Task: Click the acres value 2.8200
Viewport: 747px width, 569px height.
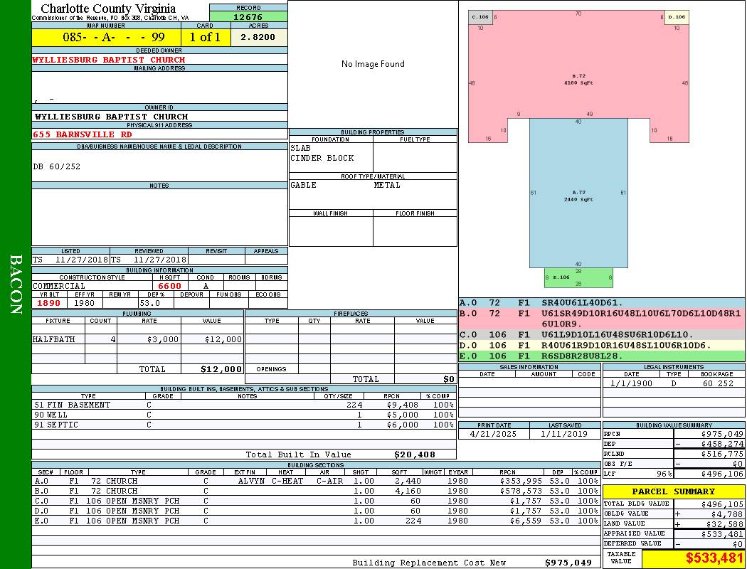Action: [259, 37]
